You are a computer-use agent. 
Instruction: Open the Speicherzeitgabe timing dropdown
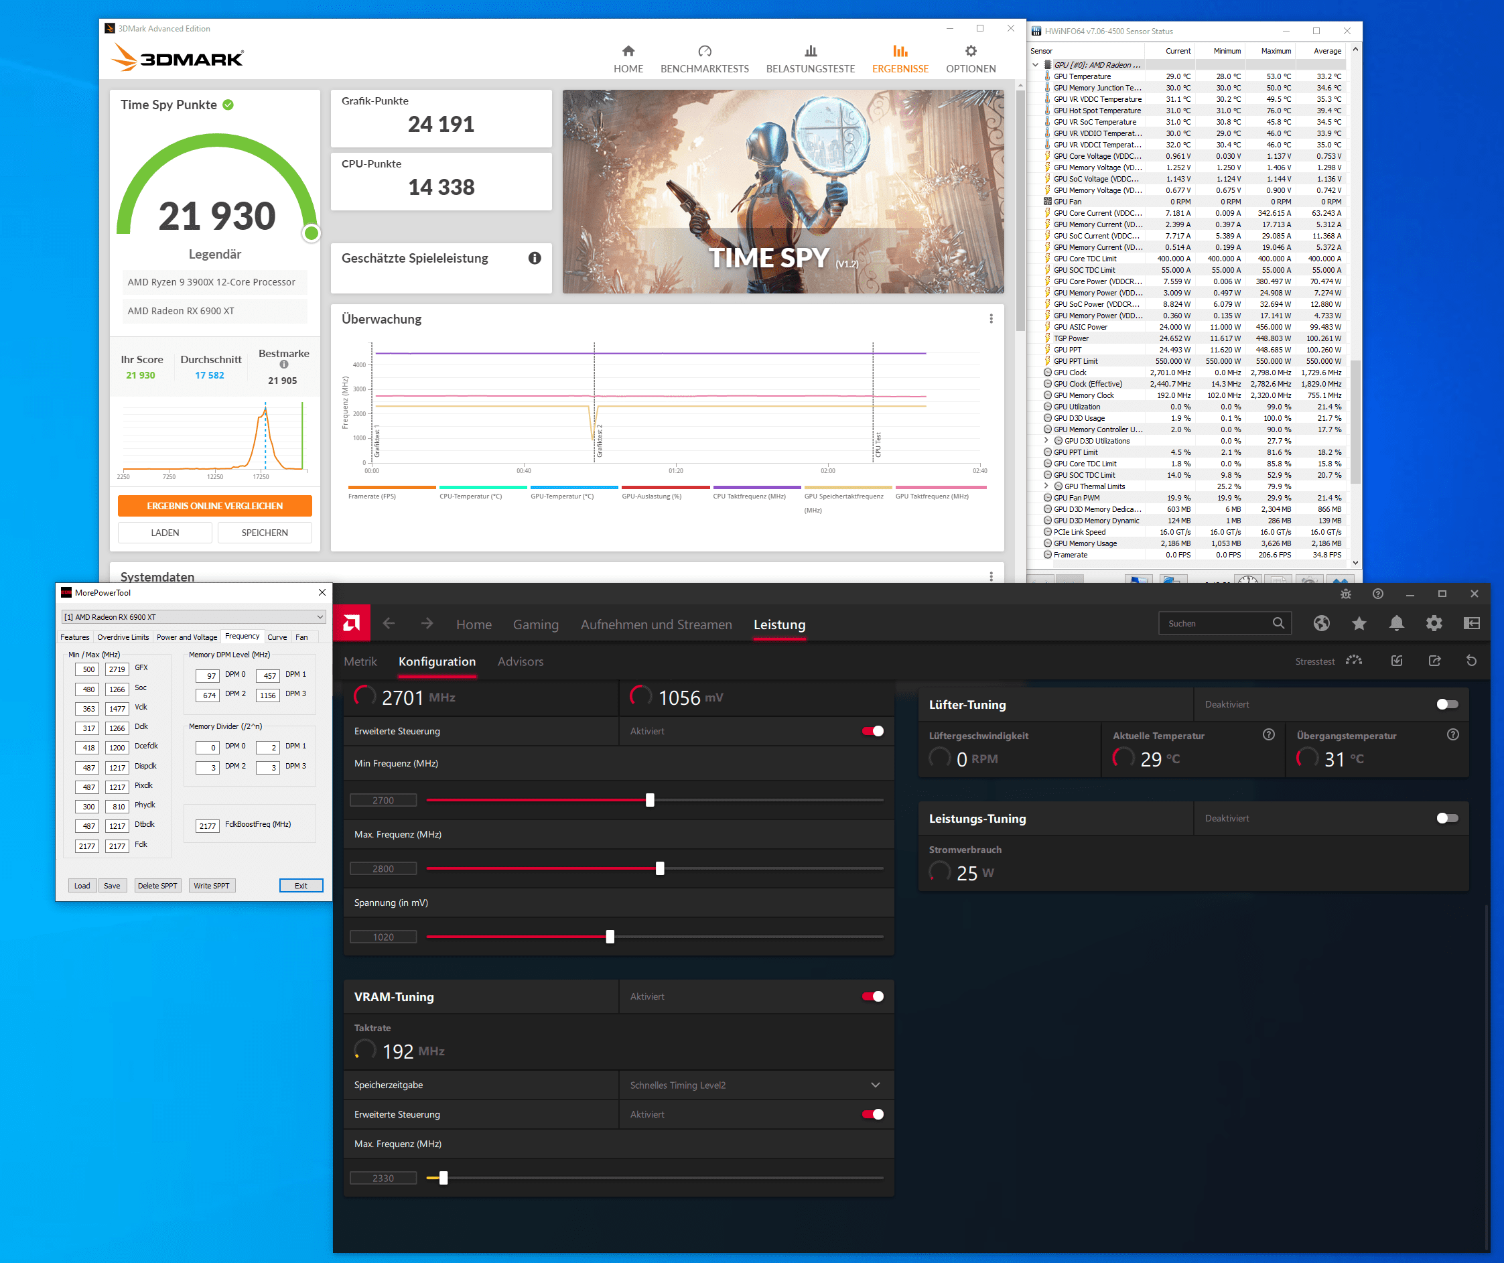(875, 1085)
